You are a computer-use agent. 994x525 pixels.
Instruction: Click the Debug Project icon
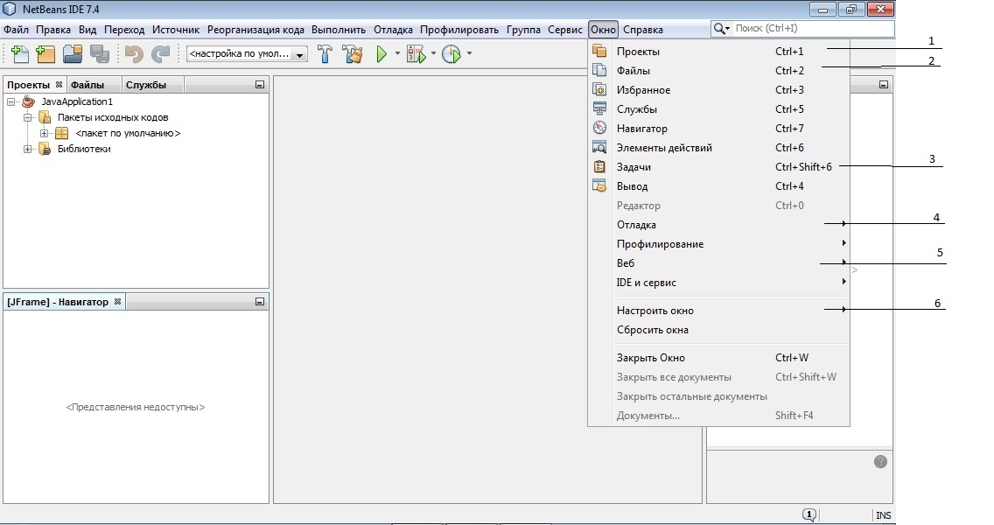[x=416, y=54]
